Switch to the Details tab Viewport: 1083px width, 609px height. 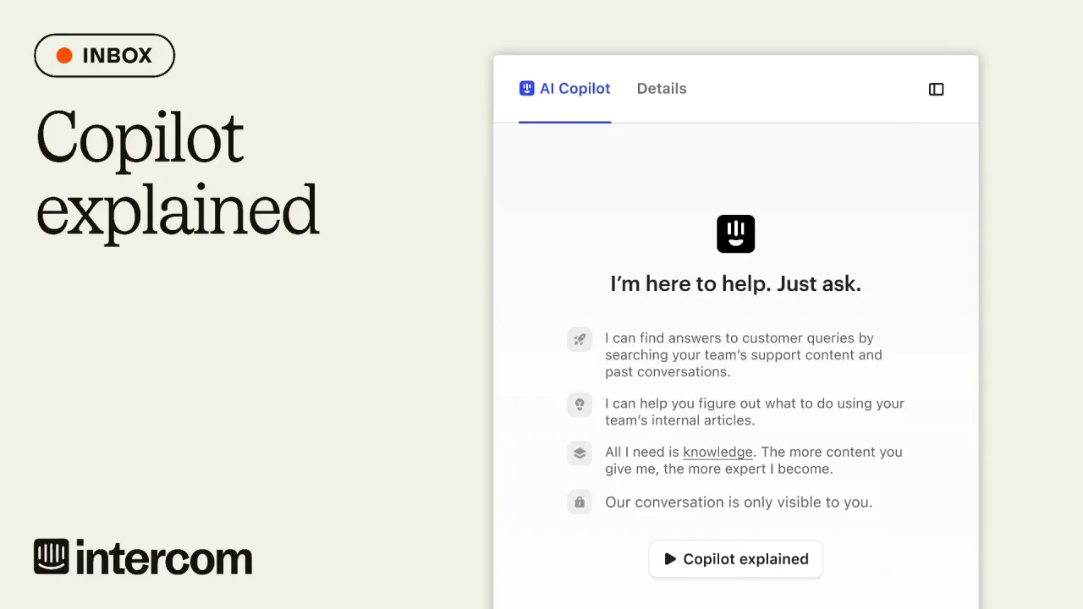(x=662, y=89)
